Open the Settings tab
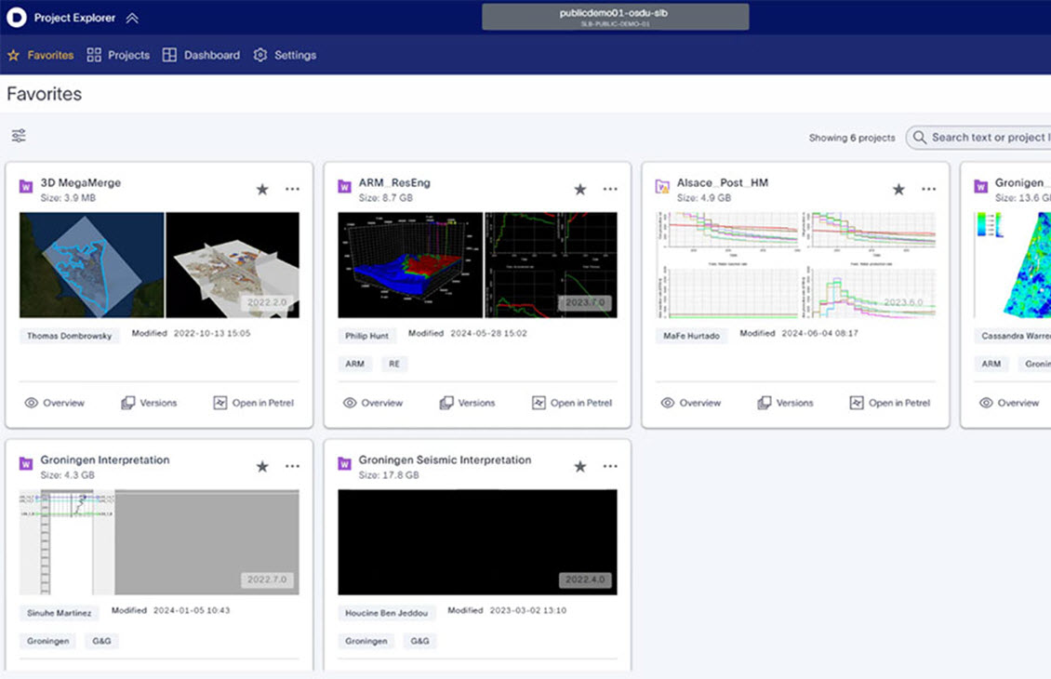The height and width of the screenshot is (679, 1051). 285,55
